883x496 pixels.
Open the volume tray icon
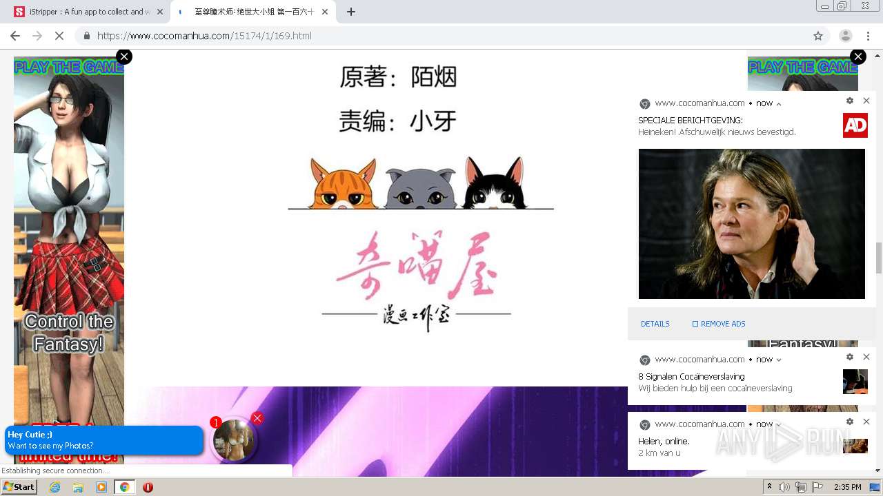(x=784, y=487)
